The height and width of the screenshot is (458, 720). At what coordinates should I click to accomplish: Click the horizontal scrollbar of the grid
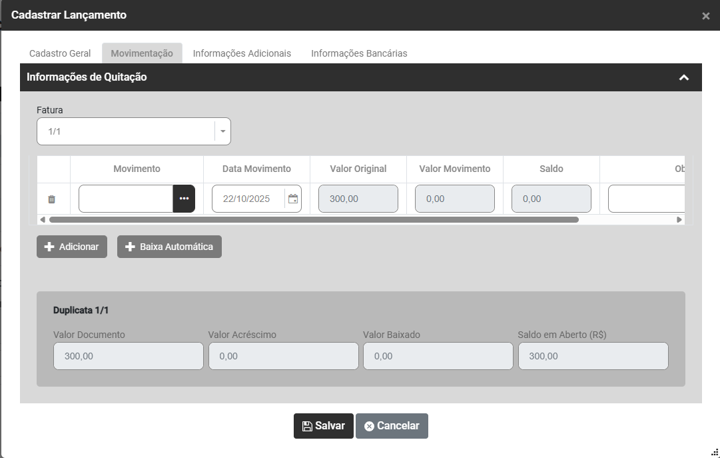point(313,219)
